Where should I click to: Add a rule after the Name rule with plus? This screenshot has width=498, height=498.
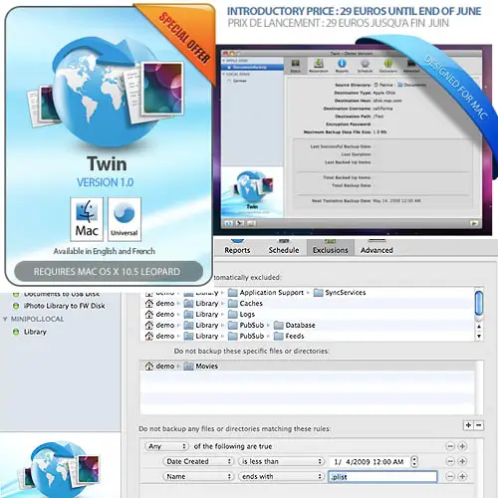[x=462, y=476]
